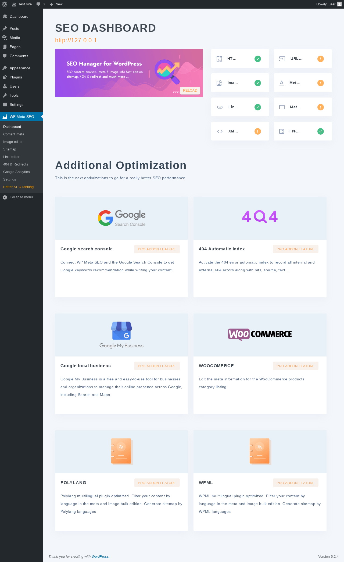Click the WordPress logo in the admin bar
Viewport: 344px width, 562px height.
(5, 4)
